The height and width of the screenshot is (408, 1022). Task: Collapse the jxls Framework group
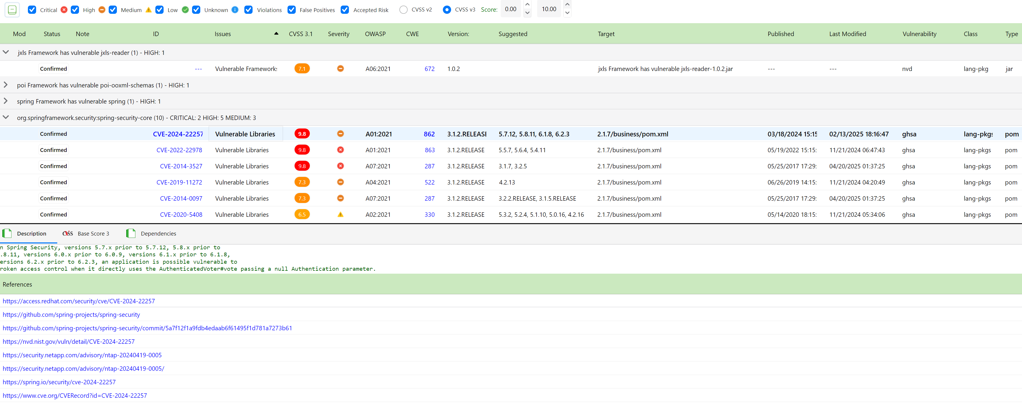[6, 52]
